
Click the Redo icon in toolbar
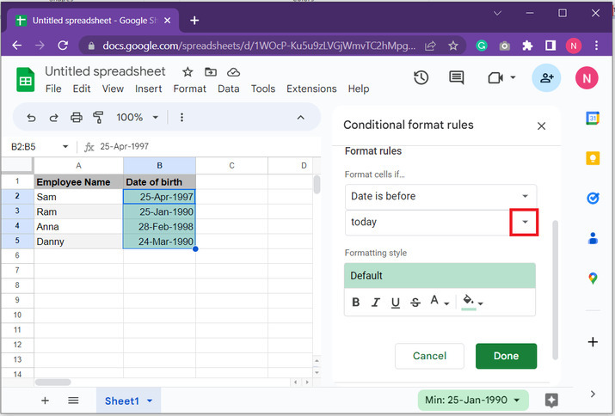click(53, 118)
